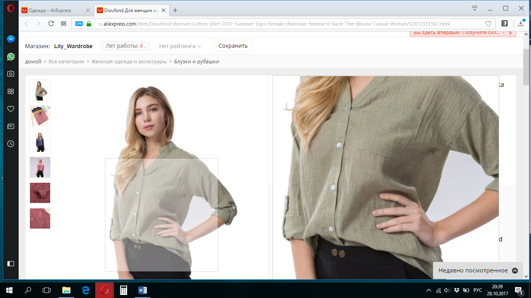Open the Opera menu logo
Image resolution: width=531 pixels, height=298 pixels.
tap(11, 9)
